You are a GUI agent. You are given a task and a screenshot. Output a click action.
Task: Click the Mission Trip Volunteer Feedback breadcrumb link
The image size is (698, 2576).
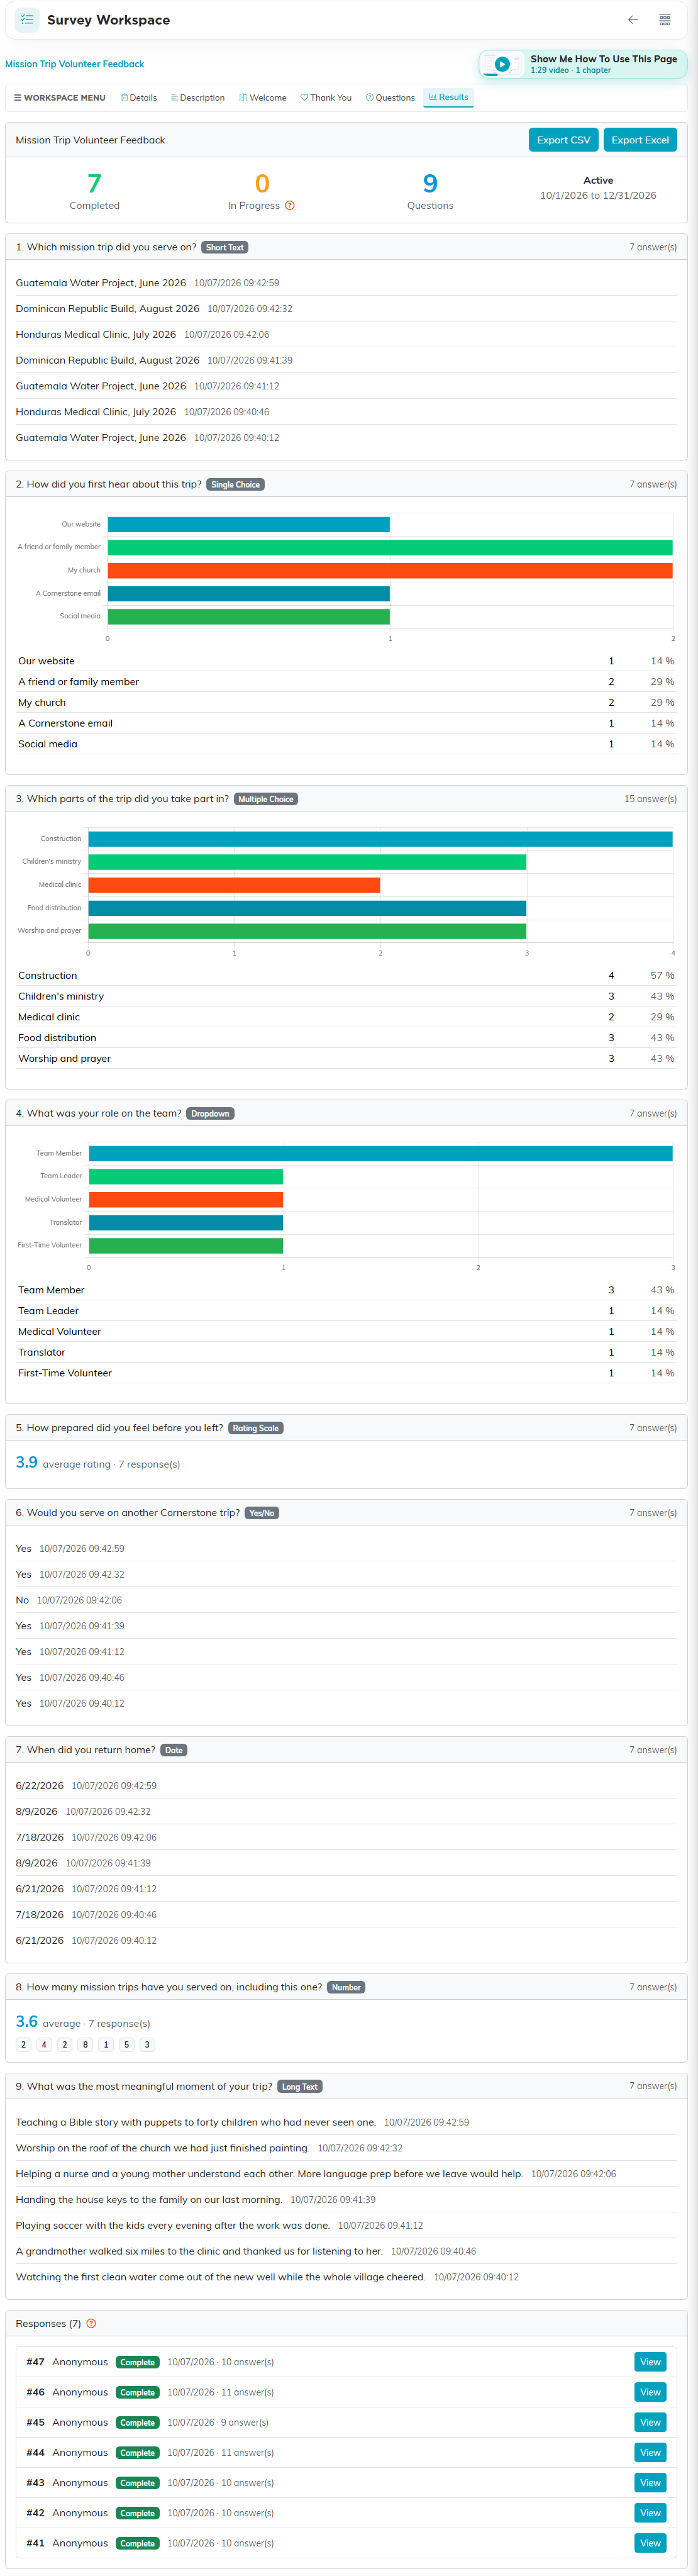coord(75,64)
